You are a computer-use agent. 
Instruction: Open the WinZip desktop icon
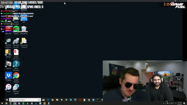tap(8, 53)
